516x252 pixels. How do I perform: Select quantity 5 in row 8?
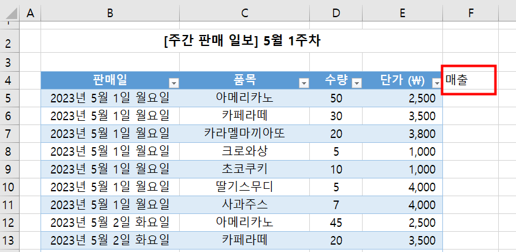tap(336, 151)
